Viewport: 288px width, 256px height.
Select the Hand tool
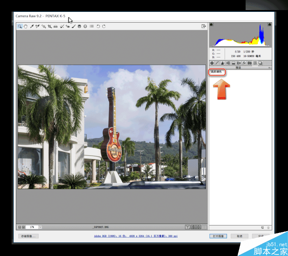[26, 26]
